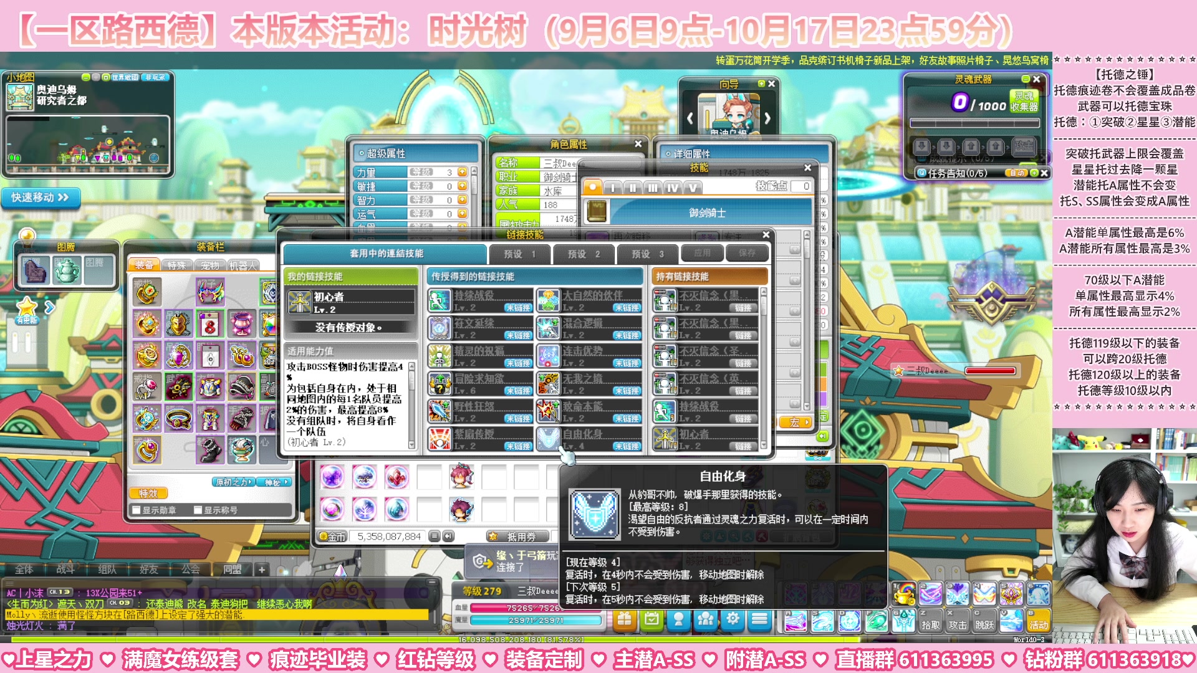The height and width of the screenshot is (673, 1197).
Task: Click the 持有链接技能 list scrollbar
Action: [x=763, y=368]
